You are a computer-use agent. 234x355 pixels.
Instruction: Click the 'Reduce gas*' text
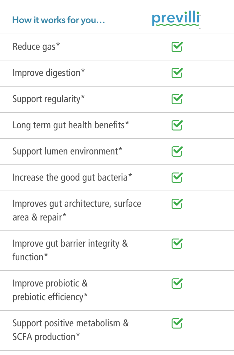36,47
